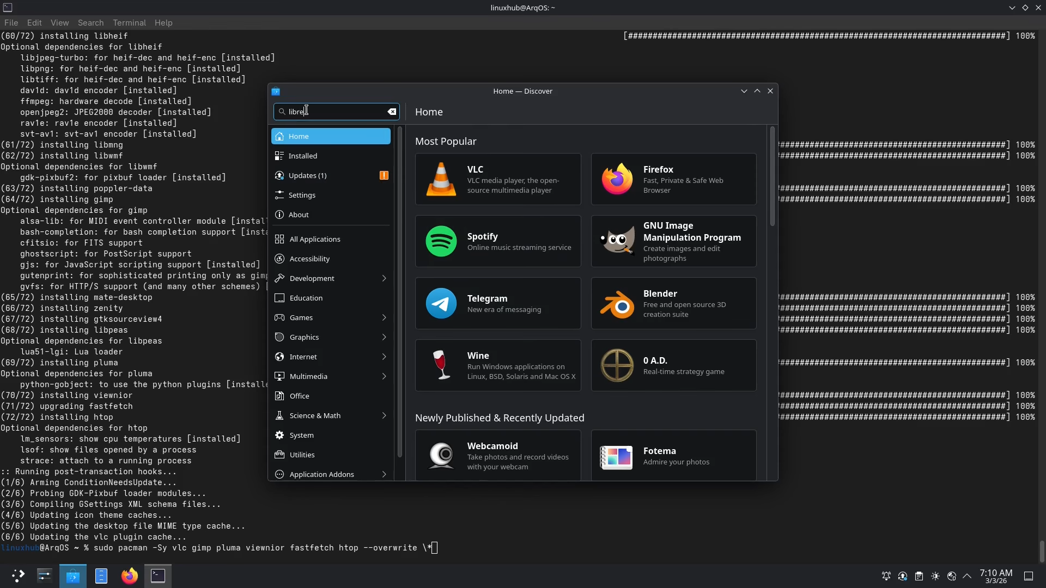Open the Spotify app card
Viewport: 1046px width, 588px height.
498,241
